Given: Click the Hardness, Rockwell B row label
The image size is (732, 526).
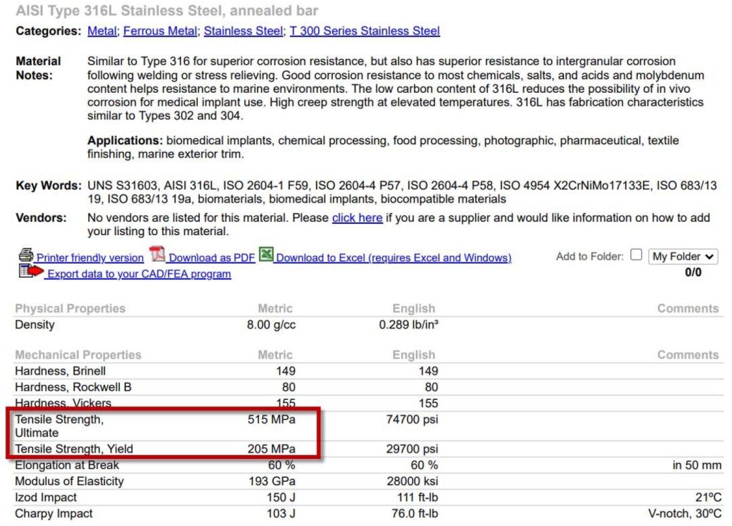Looking at the screenshot, I should click(73, 387).
